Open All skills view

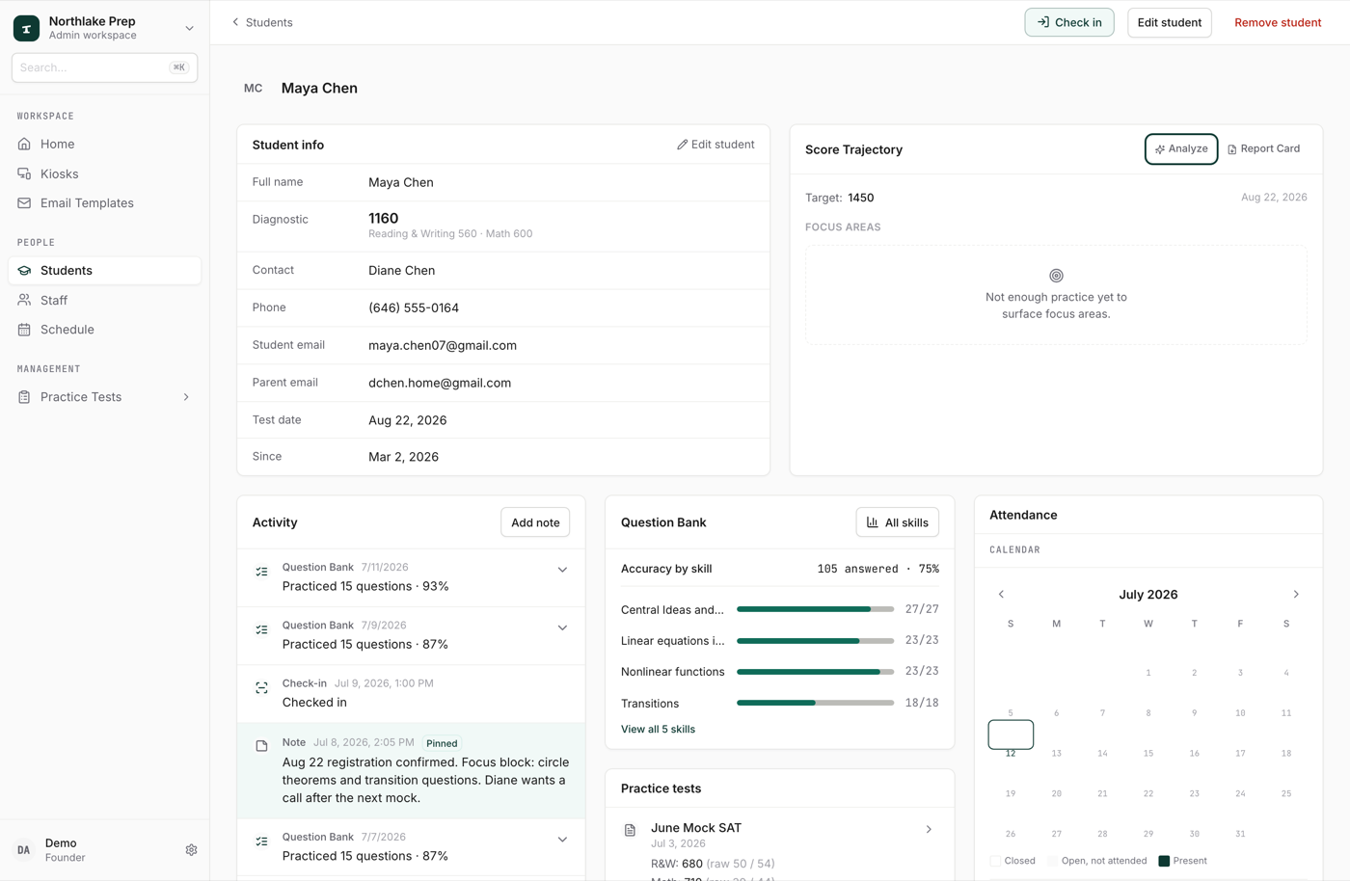click(897, 522)
